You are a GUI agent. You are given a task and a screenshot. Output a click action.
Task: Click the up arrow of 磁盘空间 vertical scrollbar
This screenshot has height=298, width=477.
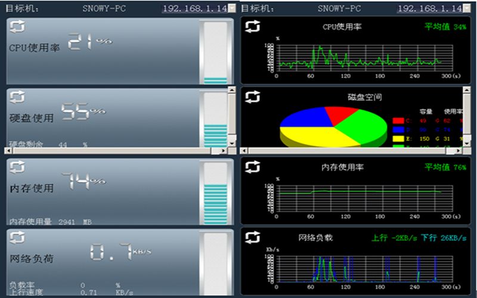coord(467,90)
